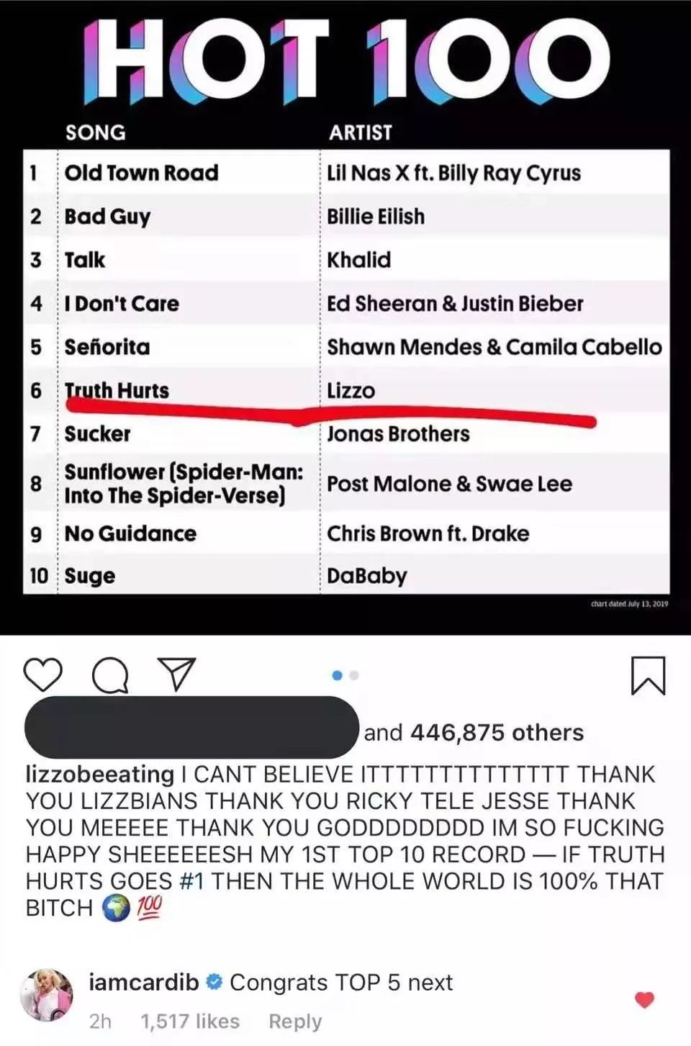Open the iamcardib username link
This screenshot has height=1046, width=691.
[143, 982]
